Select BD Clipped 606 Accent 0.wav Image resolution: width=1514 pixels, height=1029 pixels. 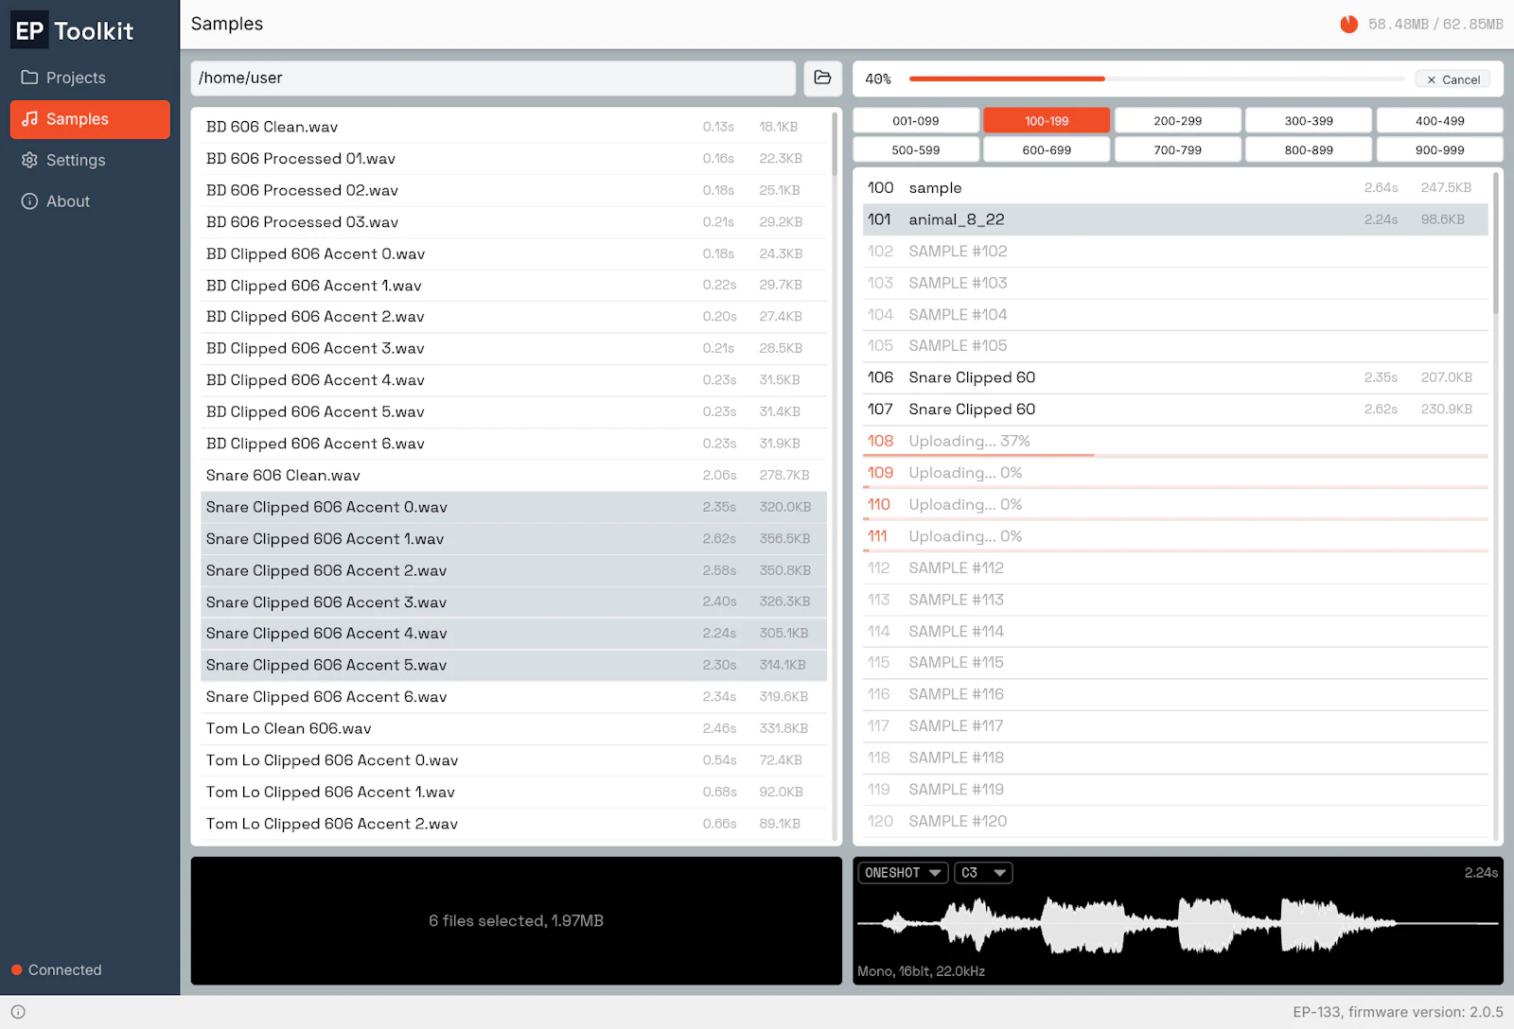coord(514,253)
